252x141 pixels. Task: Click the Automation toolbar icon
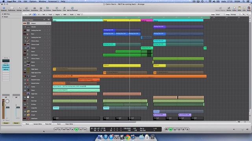point(35,9)
